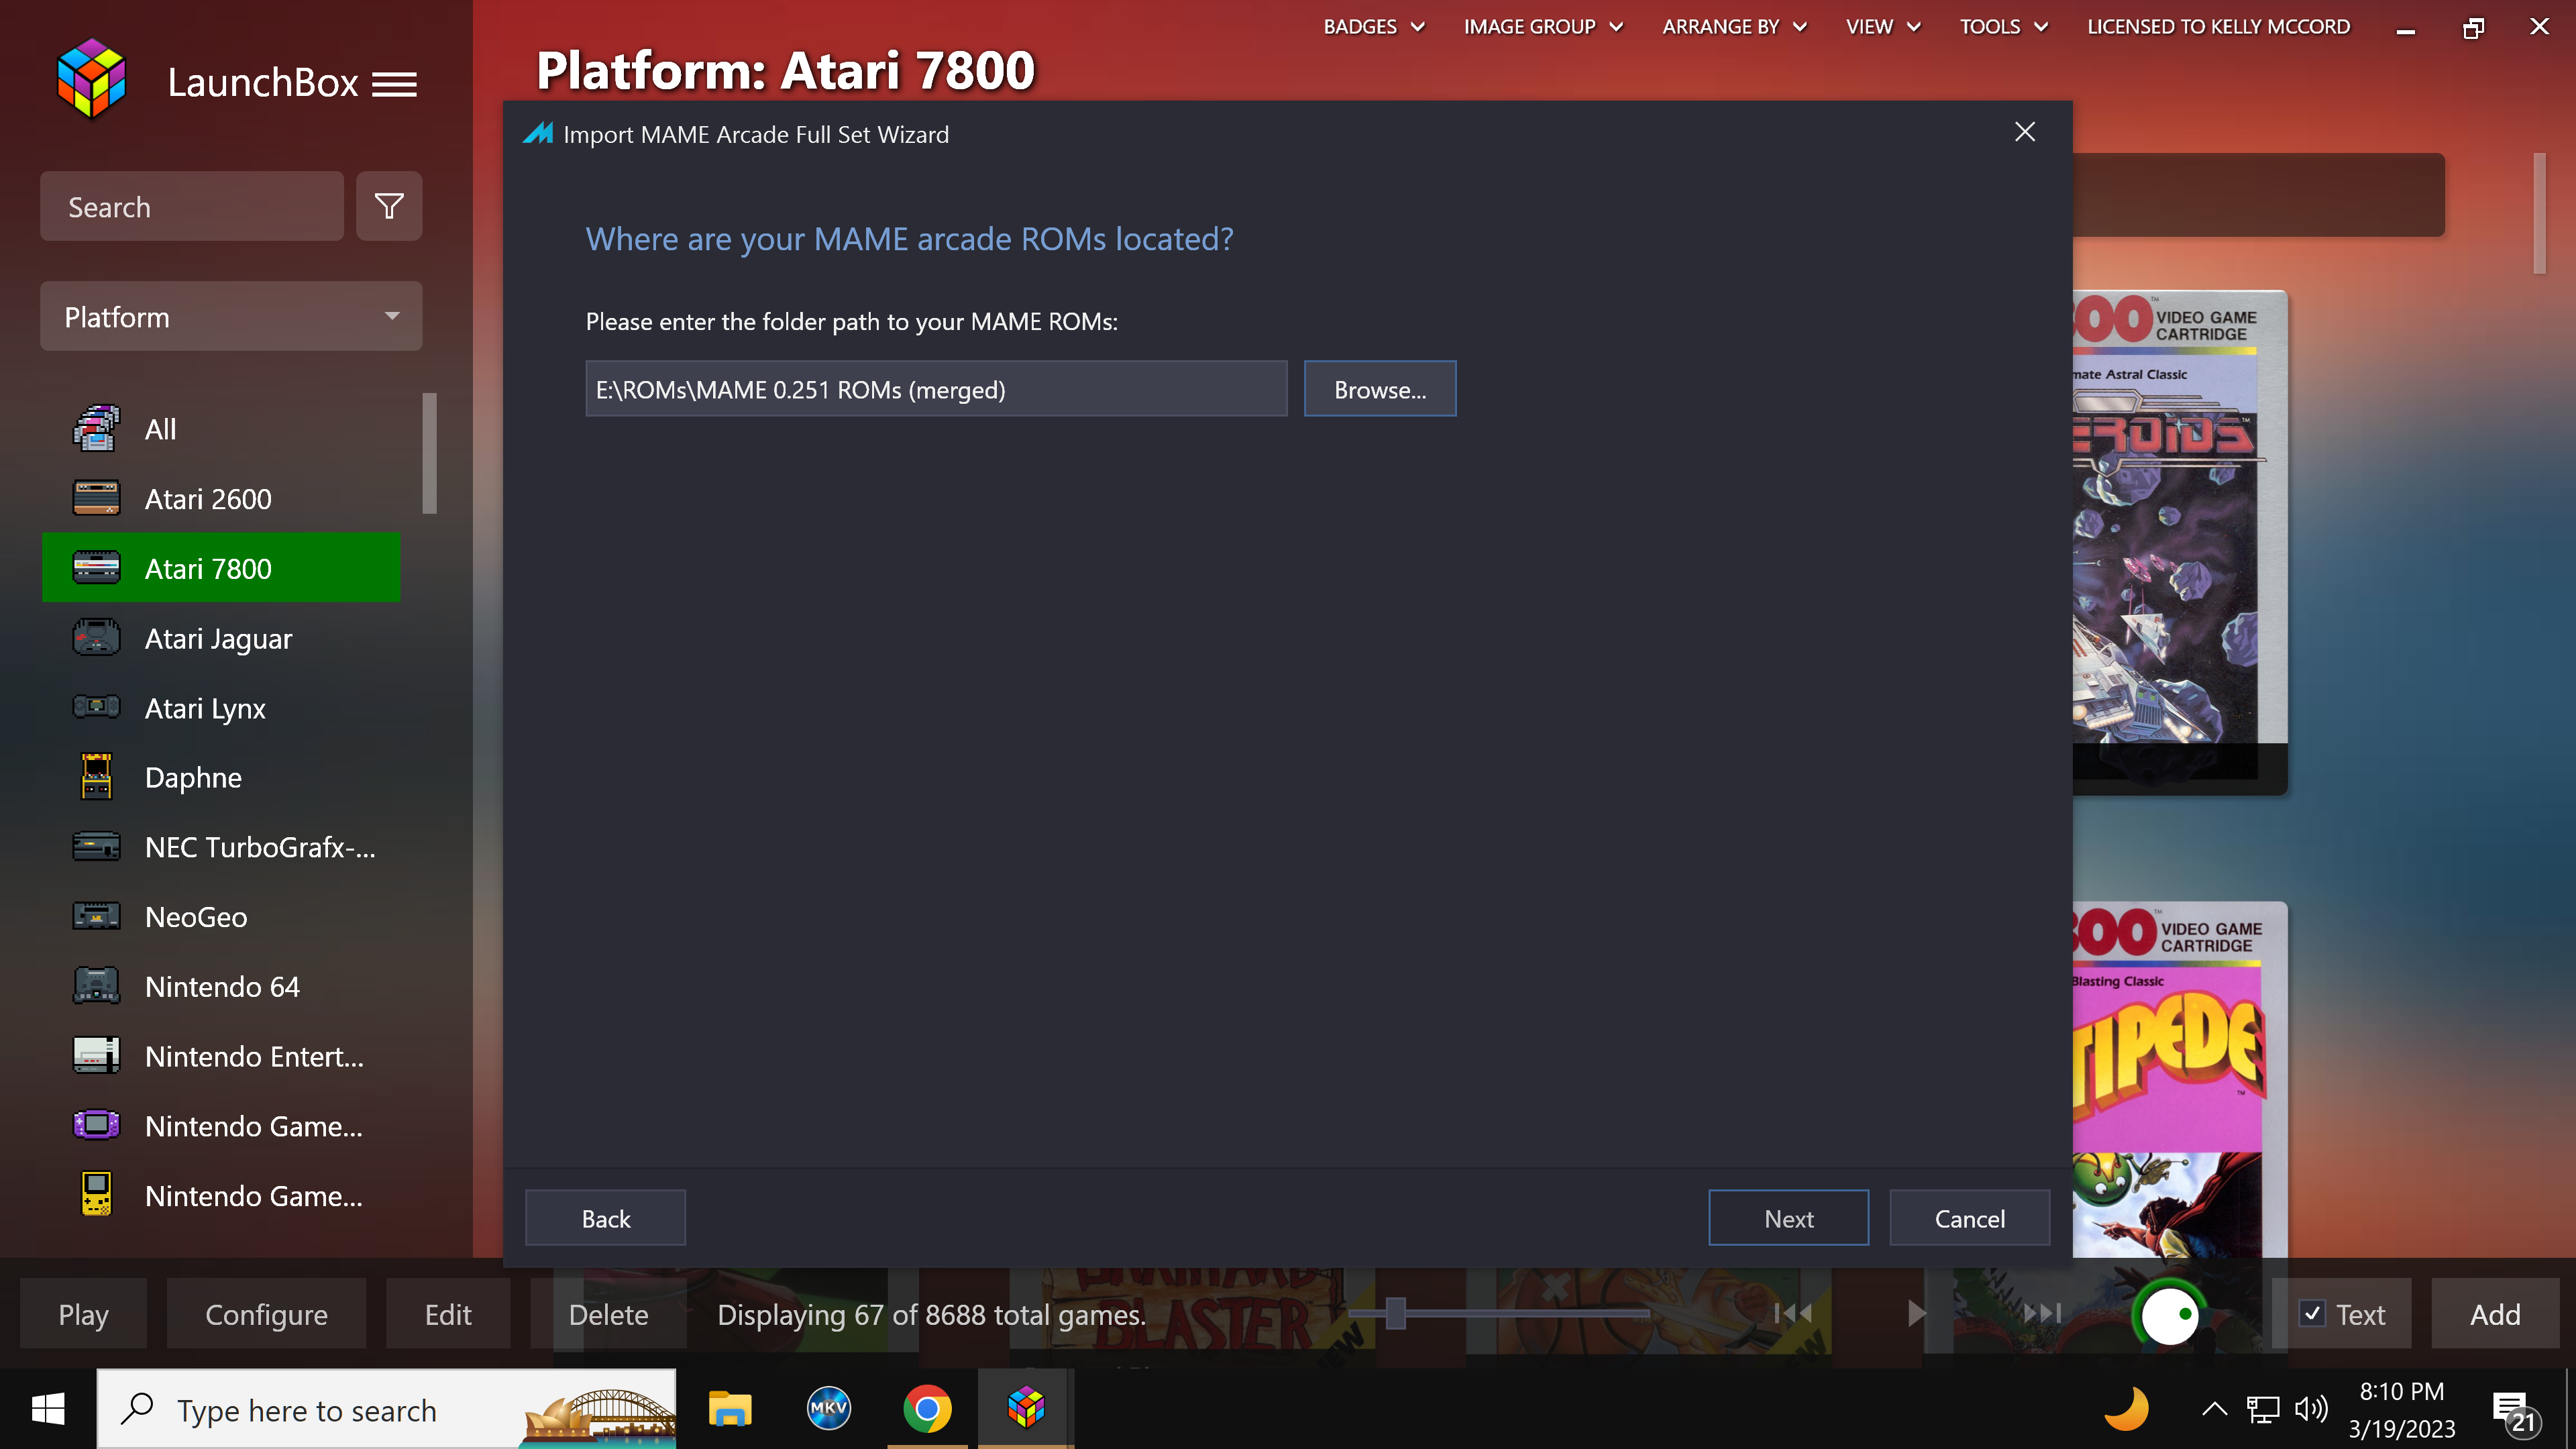The image size is (2576, 1449).
Task: Click the Delete button
Action: 608,1314
